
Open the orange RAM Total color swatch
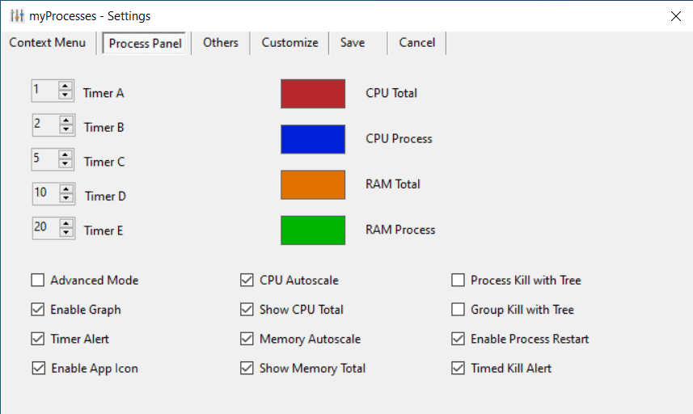tap(313, 184)
